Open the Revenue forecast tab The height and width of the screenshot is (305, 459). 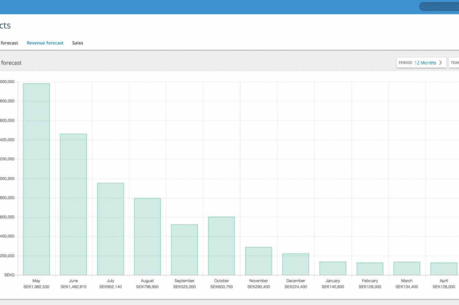coord(45,43)
